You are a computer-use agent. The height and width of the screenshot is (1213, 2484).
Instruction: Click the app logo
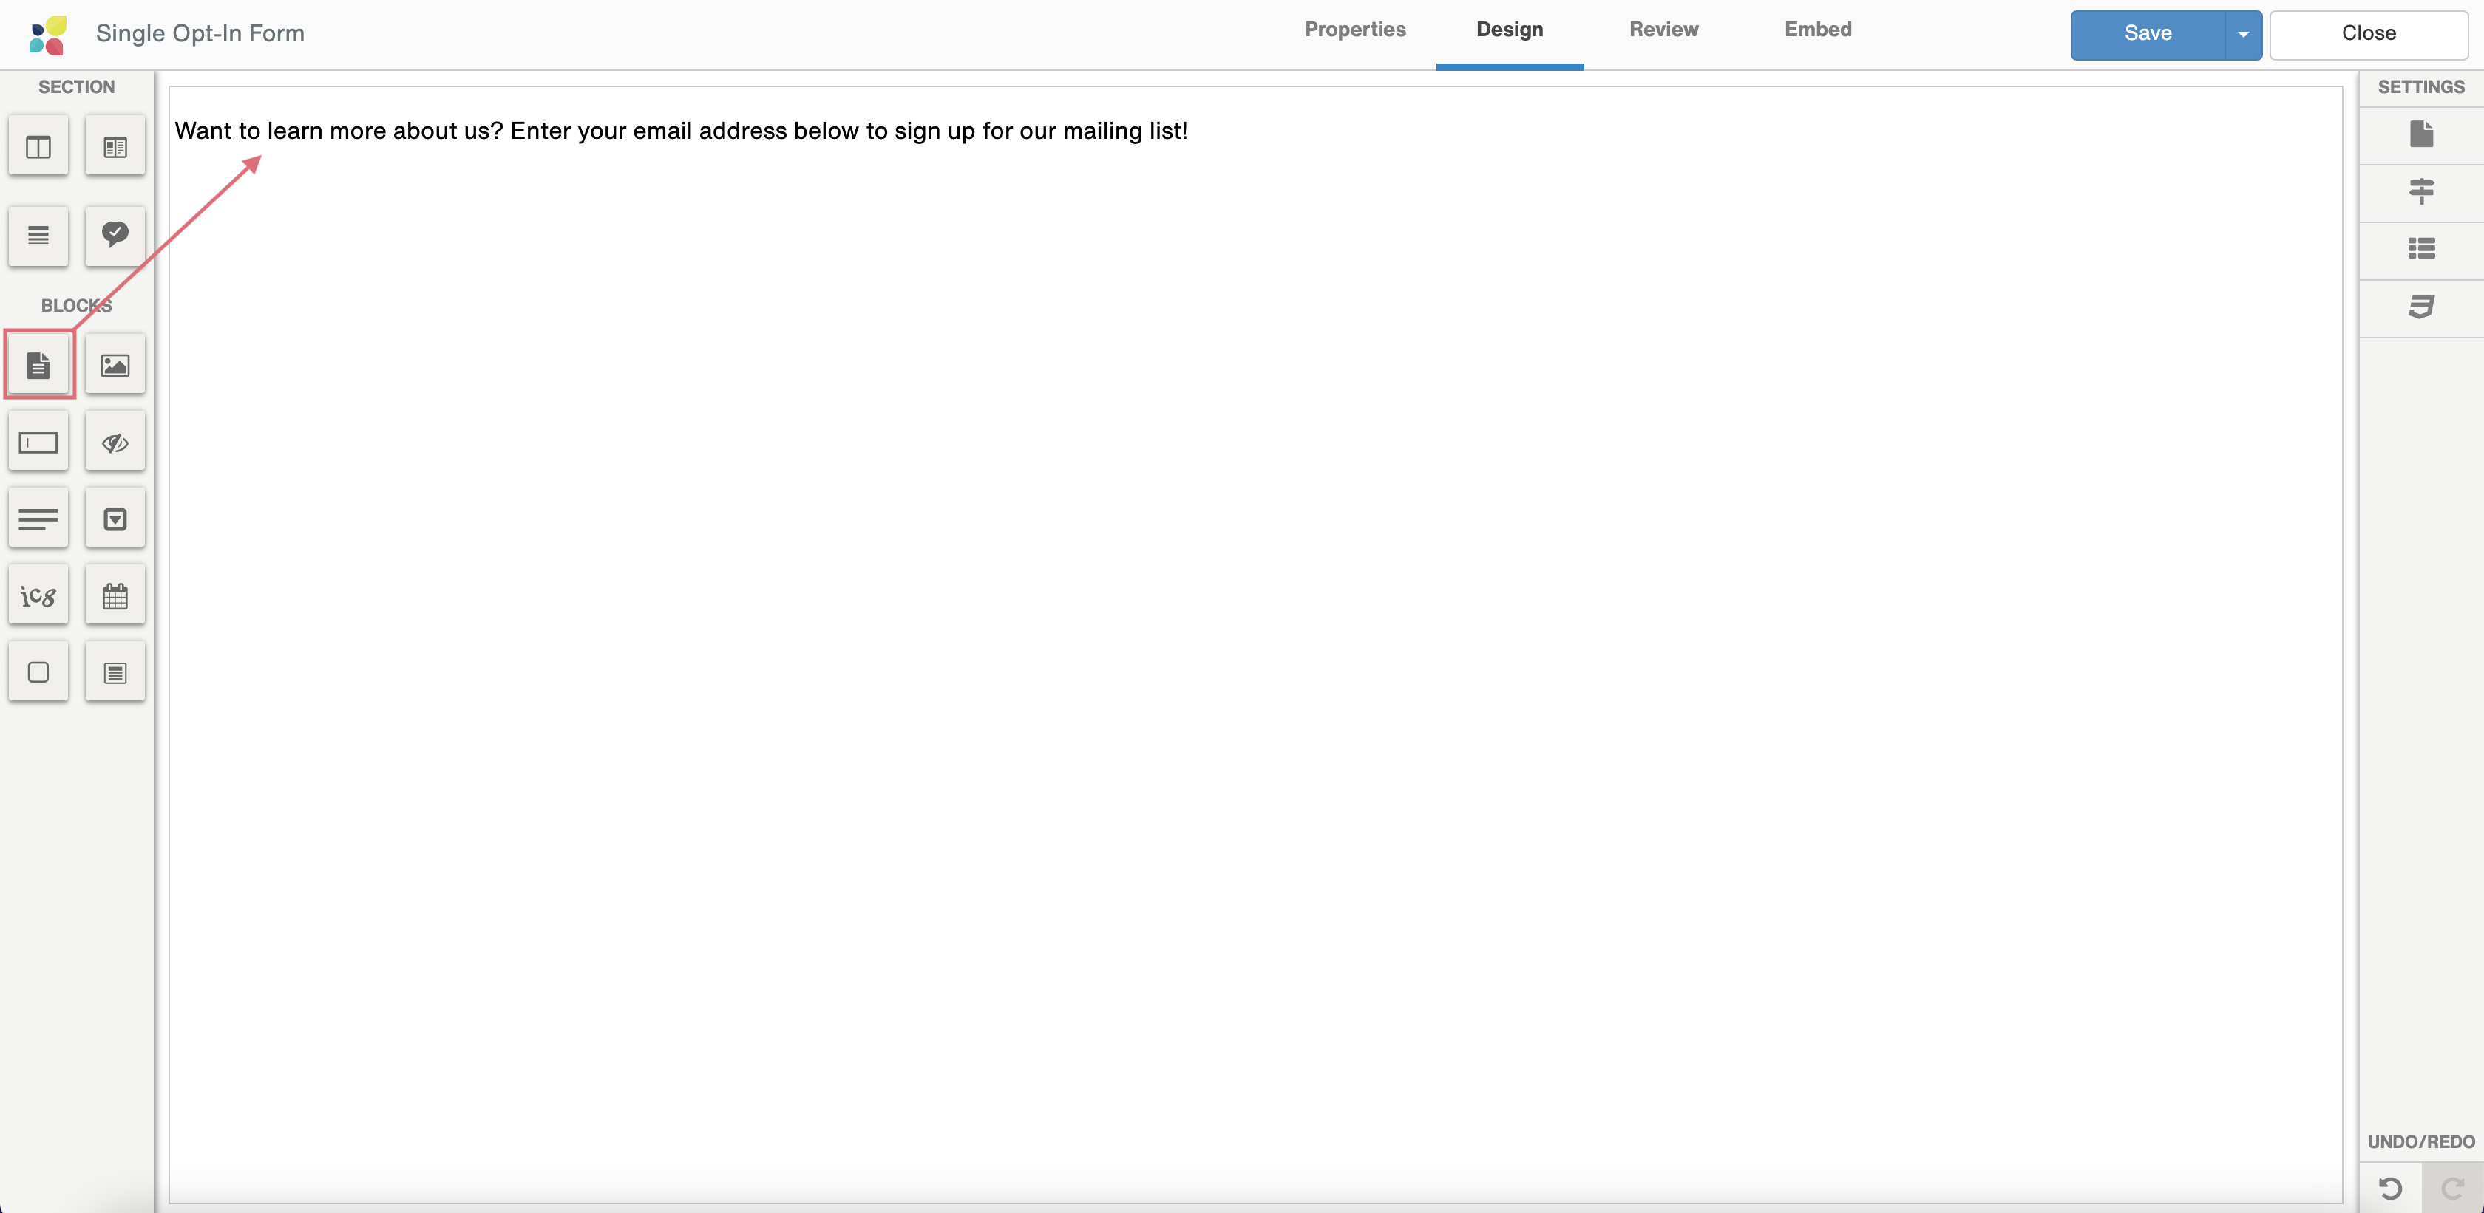(x=48, y=35)
